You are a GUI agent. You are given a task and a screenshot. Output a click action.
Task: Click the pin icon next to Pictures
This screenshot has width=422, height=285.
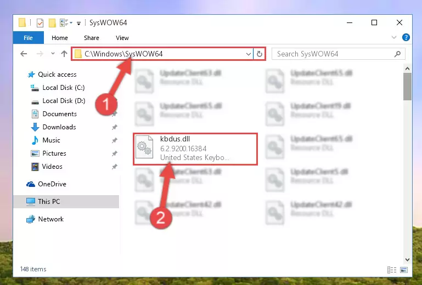(x=115, y=153)
